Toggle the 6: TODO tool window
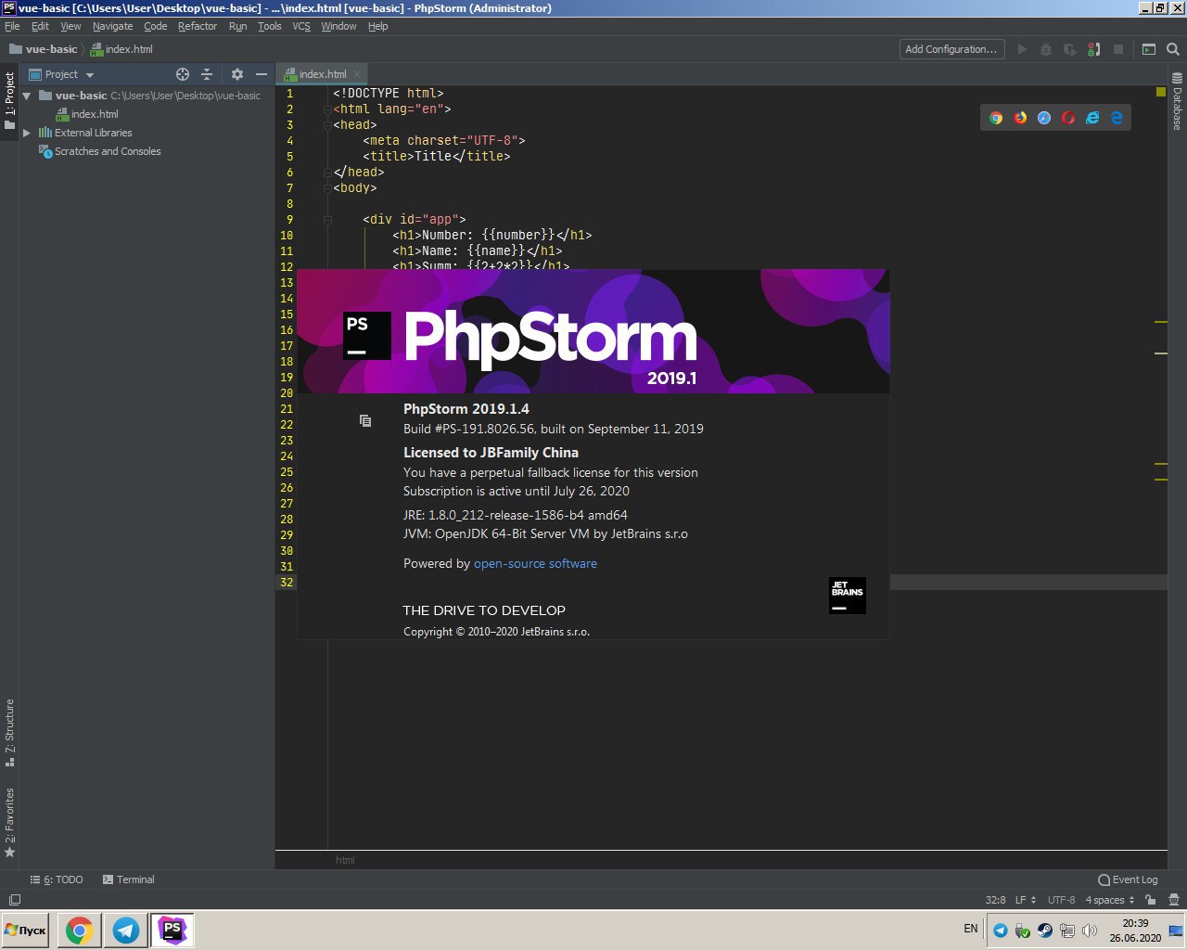Viewport: 1187px width, 950px height. [57, 879]
